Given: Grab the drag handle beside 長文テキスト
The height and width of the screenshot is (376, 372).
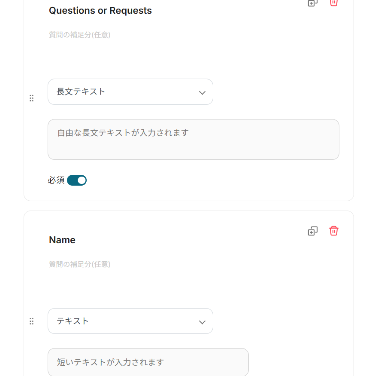Looking at the screenshot, I should (x=31, y=98).
